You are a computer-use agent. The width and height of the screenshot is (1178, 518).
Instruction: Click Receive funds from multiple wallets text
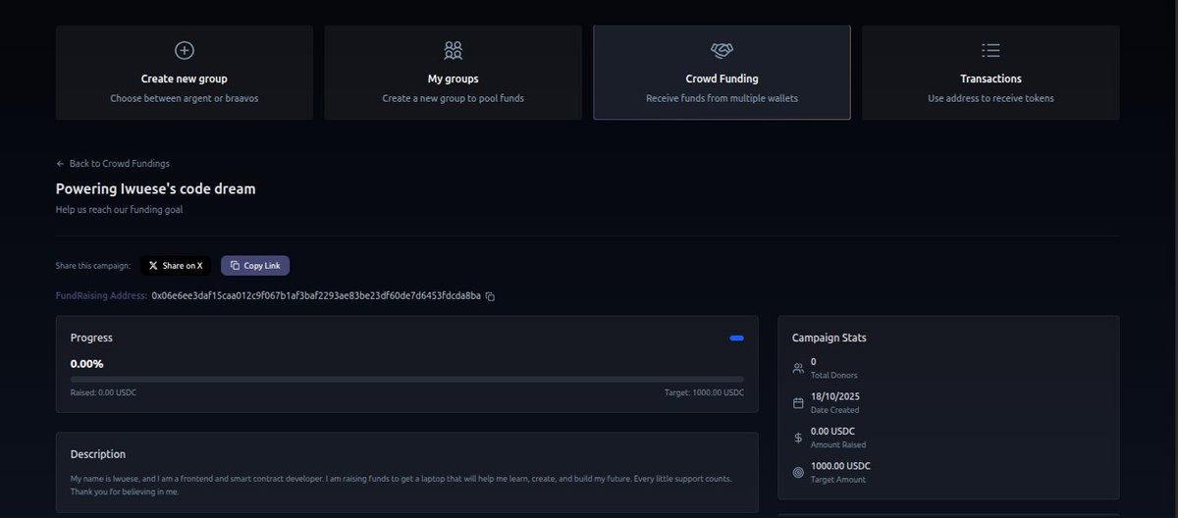(x=722, y=98)
